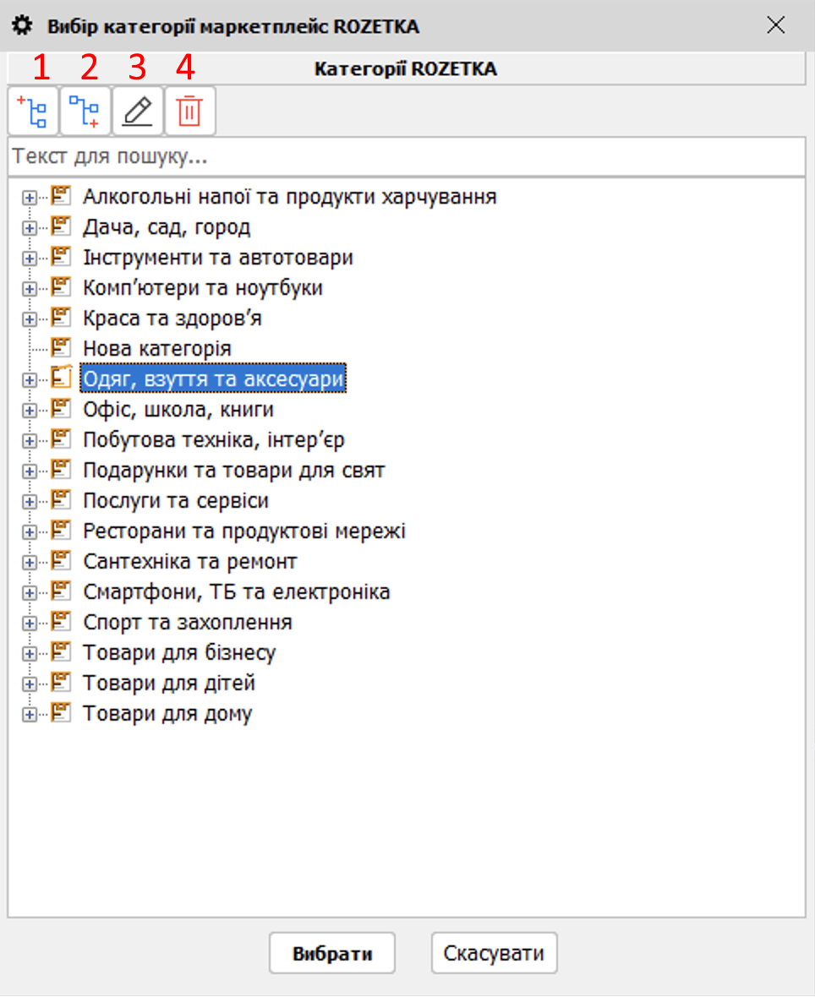815x997 pixels.
Task: Click folder icon next to Дача, сад, город
Action: click(x=61, y=226)
